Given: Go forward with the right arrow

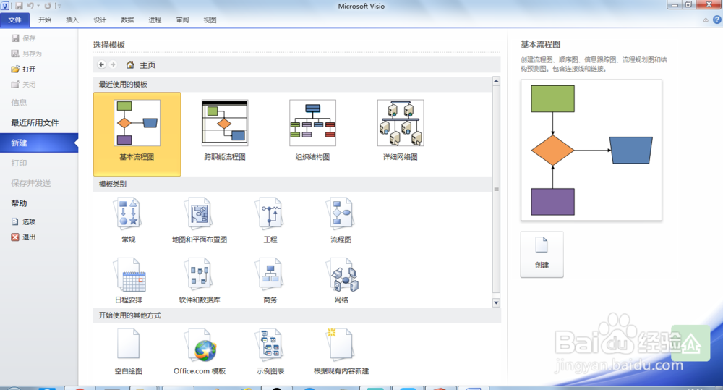Looking at the screenshot, I should point(113,64).
